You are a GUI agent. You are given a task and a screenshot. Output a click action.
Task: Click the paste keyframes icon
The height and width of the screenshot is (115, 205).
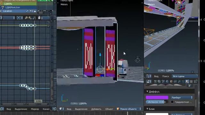coord(30,18)
